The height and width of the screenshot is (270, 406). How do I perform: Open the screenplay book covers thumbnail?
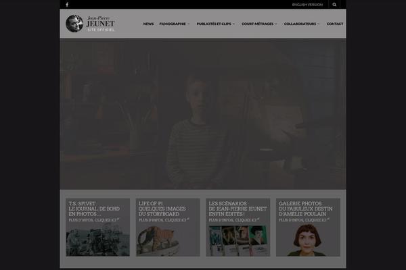[x=238, y=240]
